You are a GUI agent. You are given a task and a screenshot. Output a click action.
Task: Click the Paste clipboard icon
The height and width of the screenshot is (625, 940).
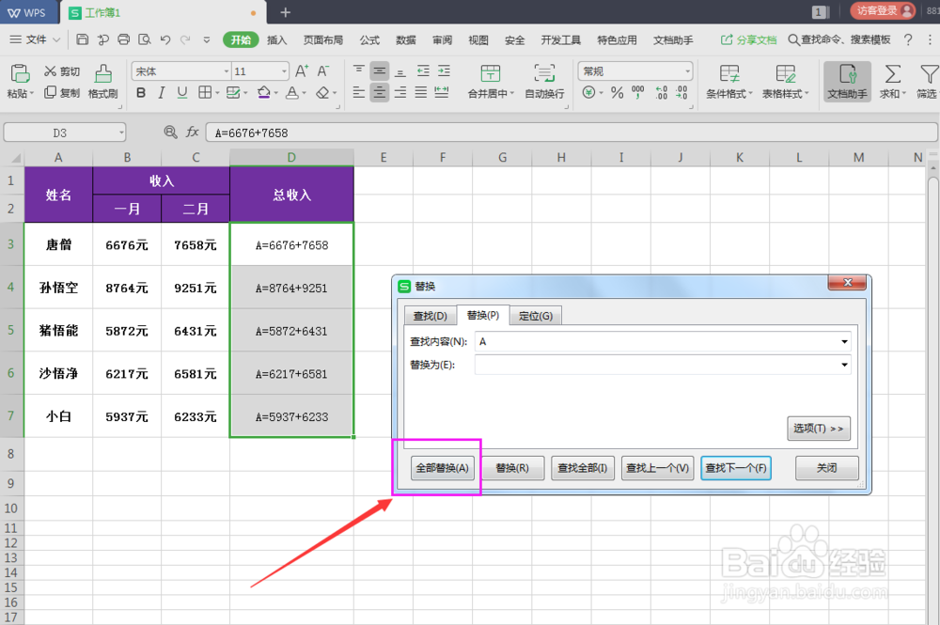[19, 73]
